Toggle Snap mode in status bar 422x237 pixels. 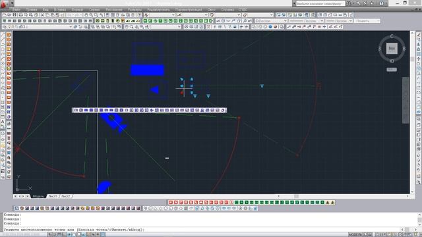(x=54, y=234)
